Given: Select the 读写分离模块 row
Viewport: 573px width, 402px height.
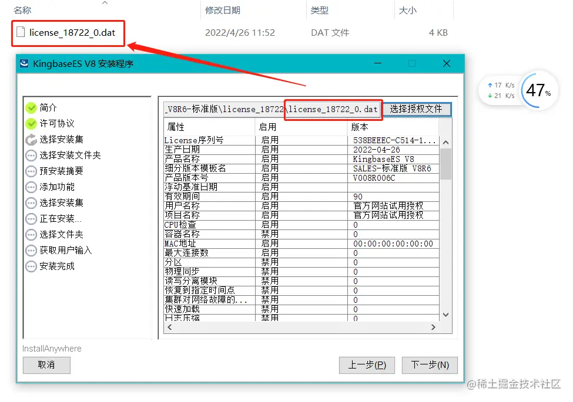Looking at the screenshot, I should (301, 281).
